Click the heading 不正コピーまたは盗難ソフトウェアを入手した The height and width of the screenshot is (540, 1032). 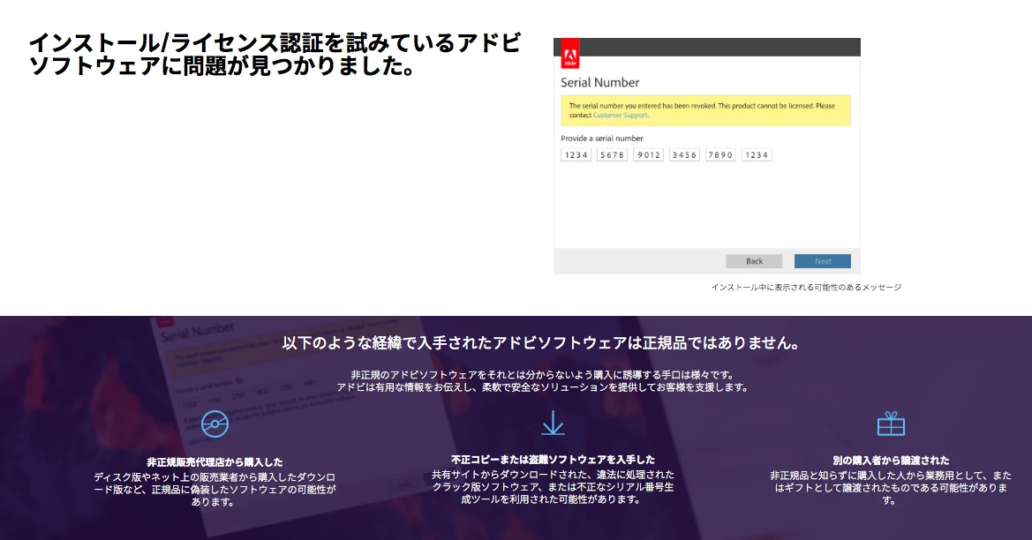pyautogui.click(x=553, y=460)
